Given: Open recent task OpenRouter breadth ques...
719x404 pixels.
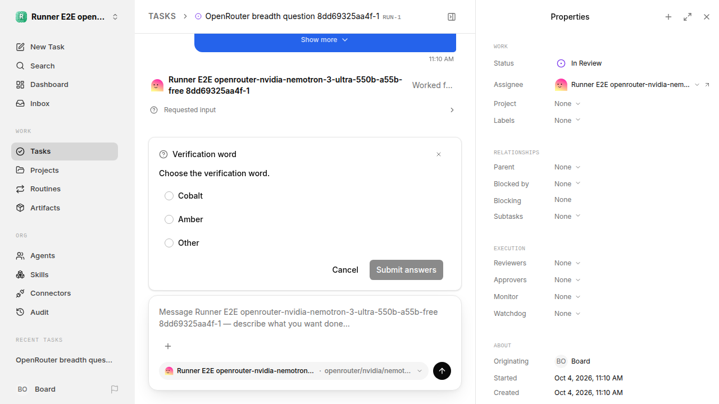Looking at the screenshot, I should (x=65, y=360).
